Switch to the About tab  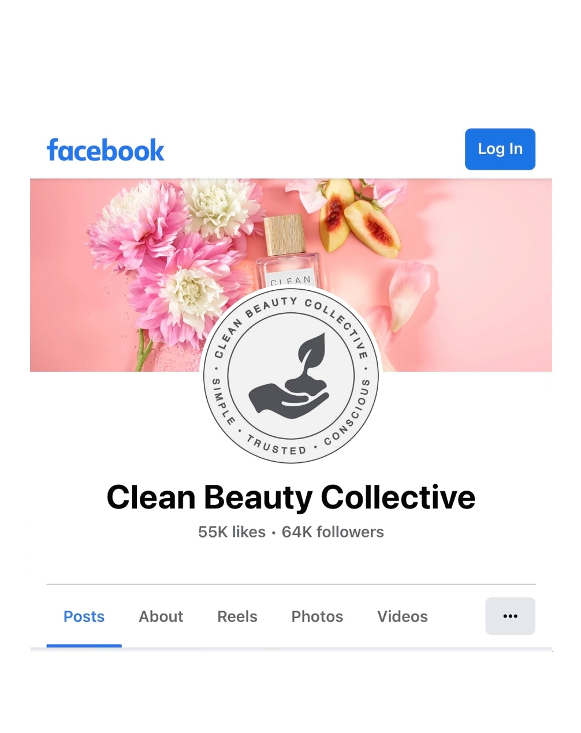(x=161, y=616)
